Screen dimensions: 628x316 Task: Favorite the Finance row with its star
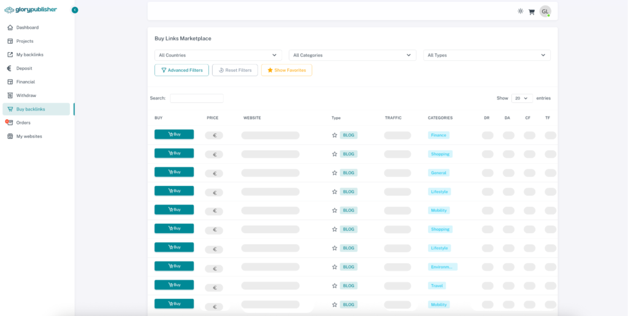point(335,135)
